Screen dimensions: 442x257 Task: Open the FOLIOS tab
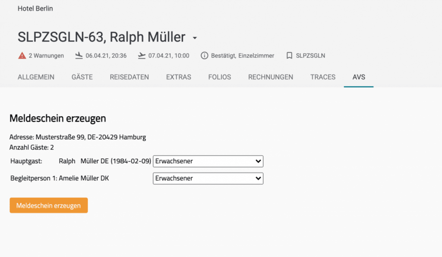[x=220, y=77]
